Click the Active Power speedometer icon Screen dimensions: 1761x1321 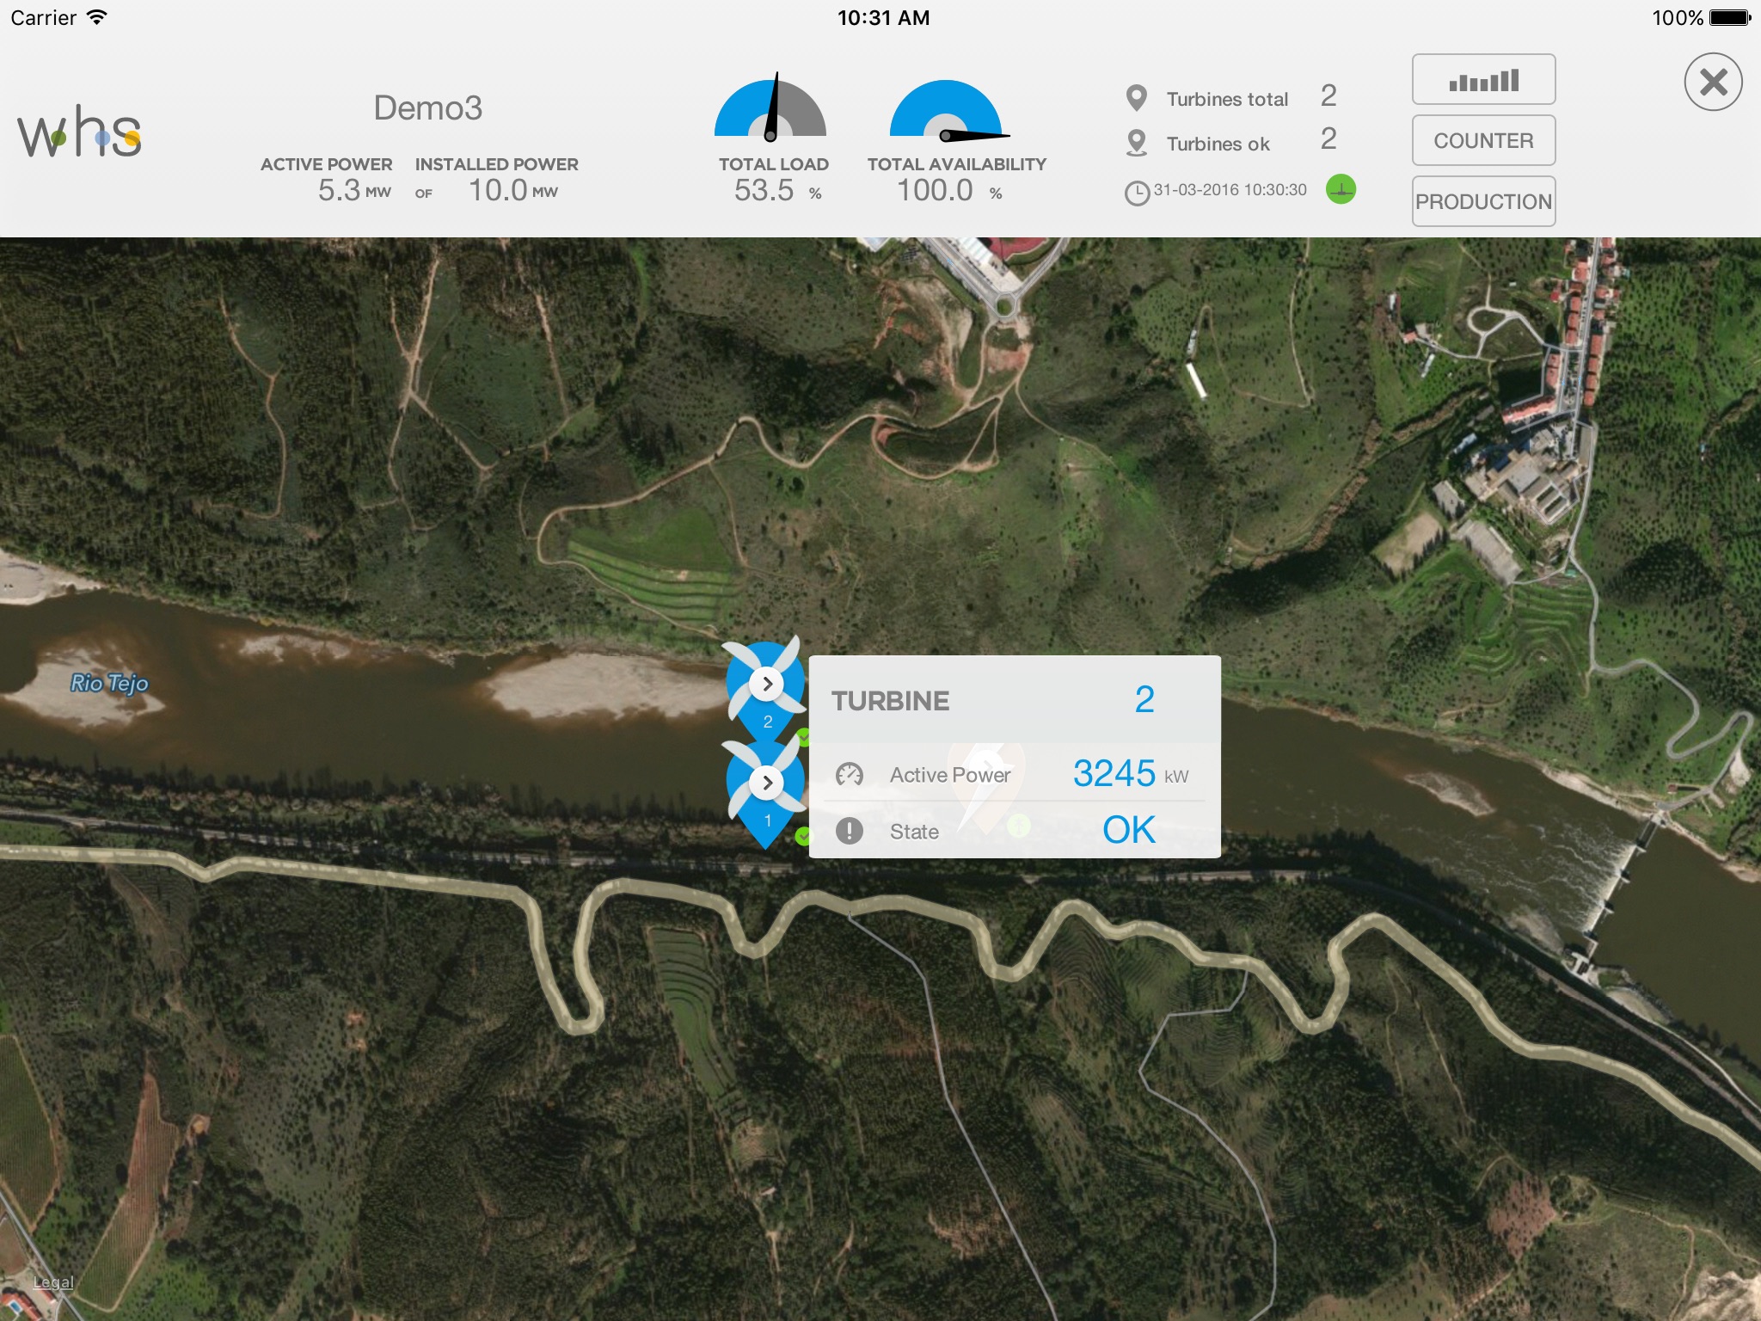pos(849,775)
